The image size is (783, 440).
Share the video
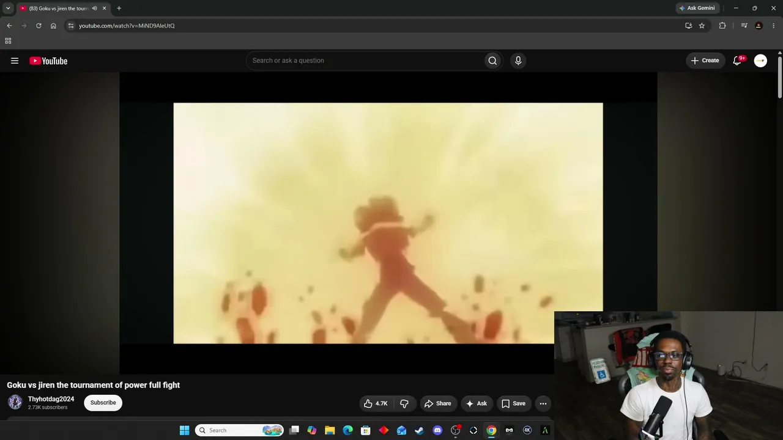(437, 403)
